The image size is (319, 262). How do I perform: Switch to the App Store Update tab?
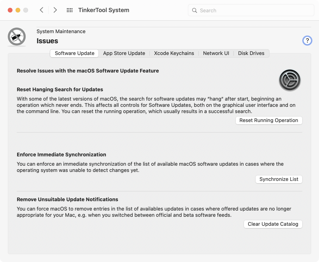(124, 53)
